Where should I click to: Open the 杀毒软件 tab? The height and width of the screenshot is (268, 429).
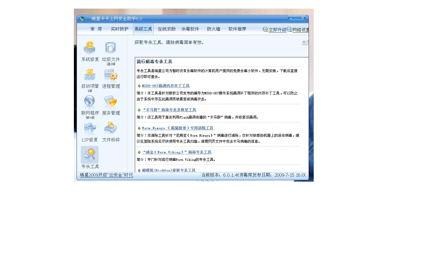190,29
